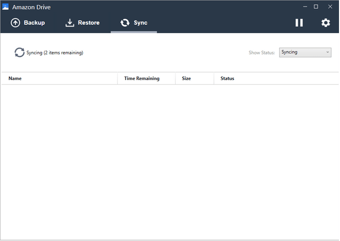Click the circular arrows Sync tab icon
340x241 pixels.
coord(125,23)
